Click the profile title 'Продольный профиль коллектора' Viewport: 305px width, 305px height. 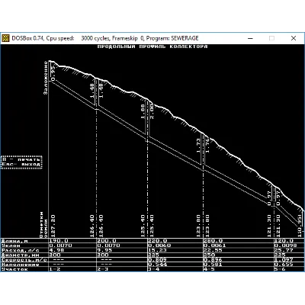pyautogui.click(x=152, y=47)
